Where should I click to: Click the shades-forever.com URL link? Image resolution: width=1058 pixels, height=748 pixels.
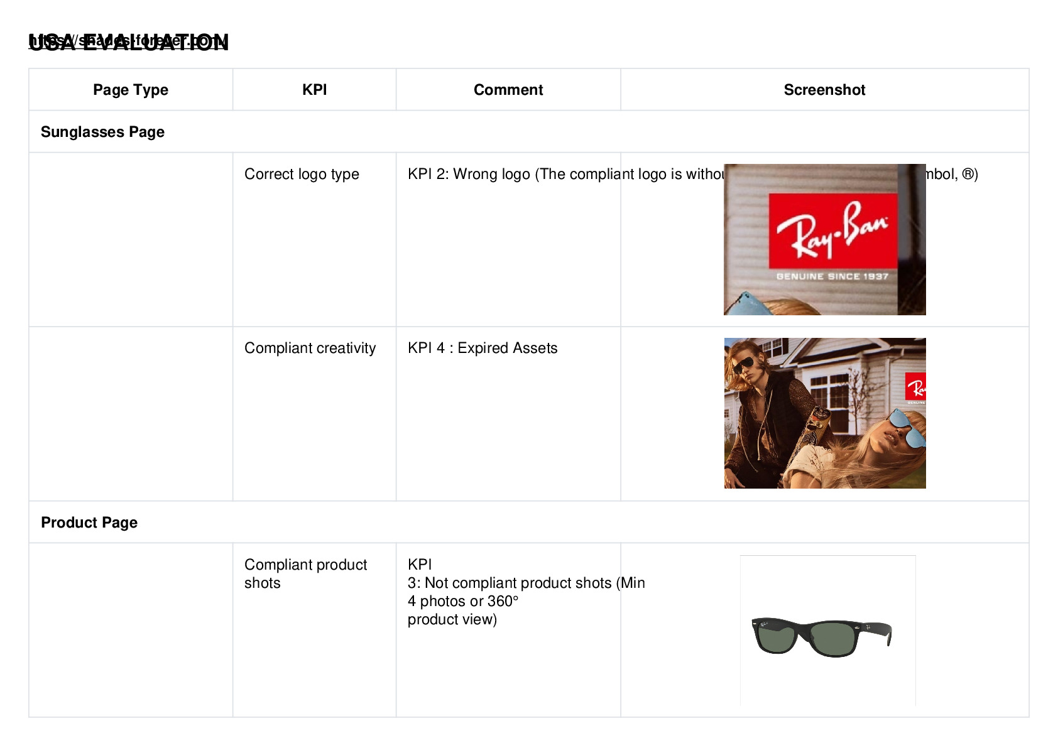tap(128, 41)
